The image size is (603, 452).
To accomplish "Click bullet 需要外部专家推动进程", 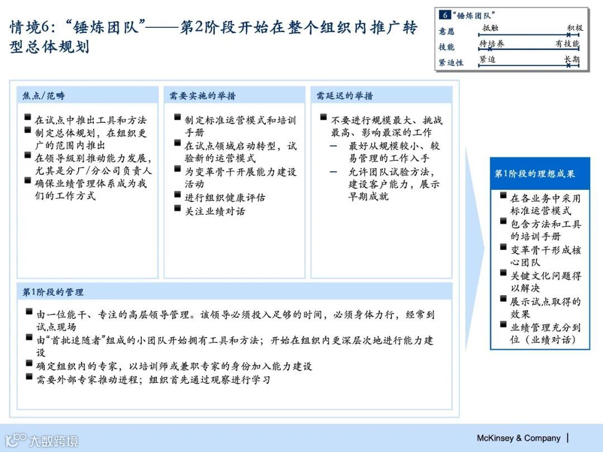I will (153, 380).
